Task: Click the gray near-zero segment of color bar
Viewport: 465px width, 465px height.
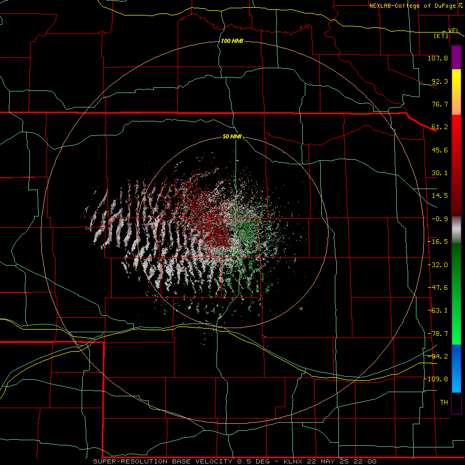Action: tap(456, 230)
